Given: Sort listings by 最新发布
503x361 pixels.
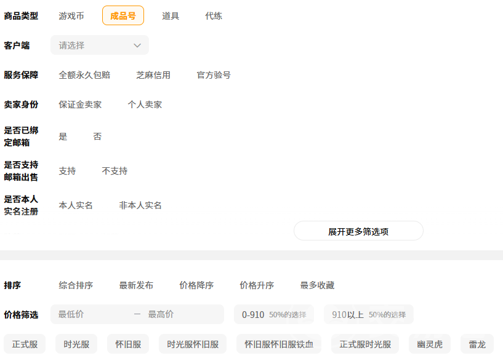Looking at the screenshot, I should click(x=136, y=285).
